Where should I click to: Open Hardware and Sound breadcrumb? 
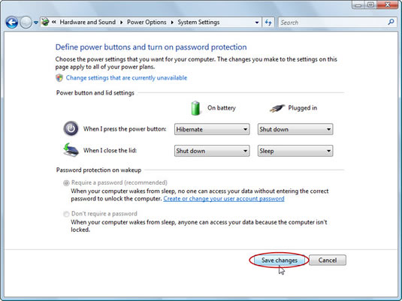click(88, 22)
